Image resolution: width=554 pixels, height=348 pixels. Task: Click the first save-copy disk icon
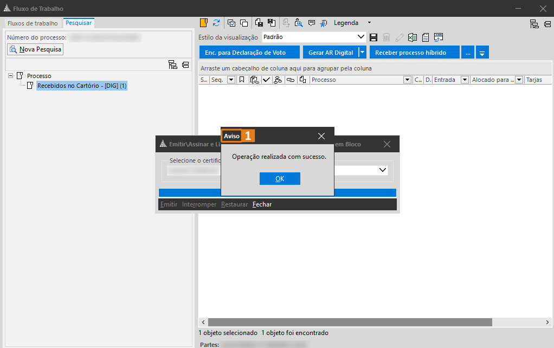click(x=259, y=23)
